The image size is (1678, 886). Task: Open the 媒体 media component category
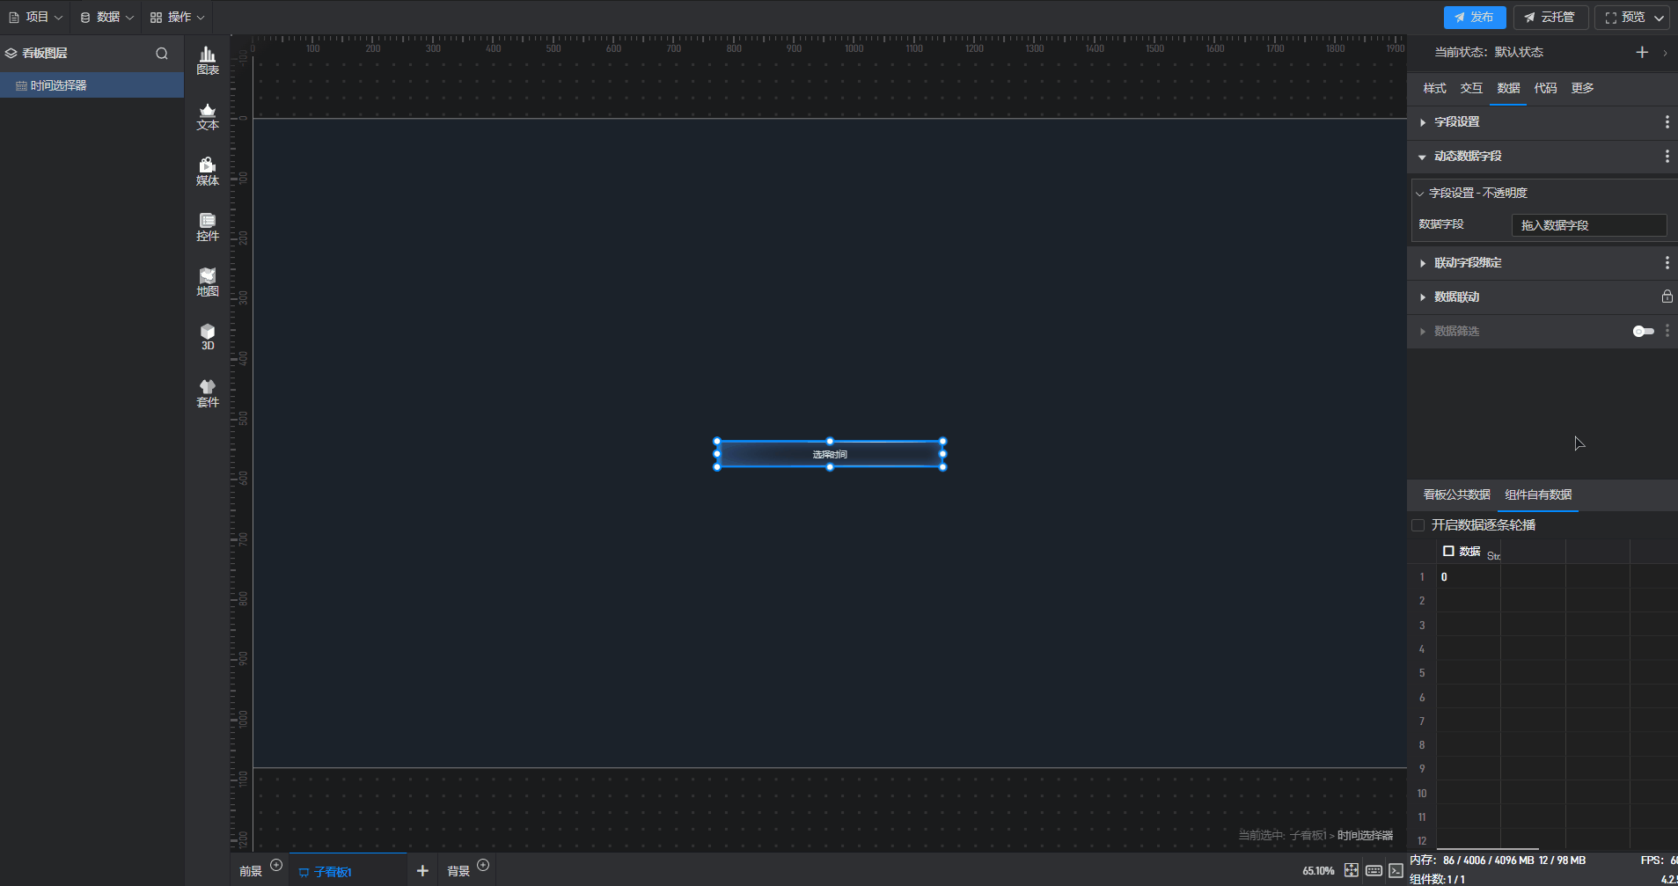tap(208, 172)
